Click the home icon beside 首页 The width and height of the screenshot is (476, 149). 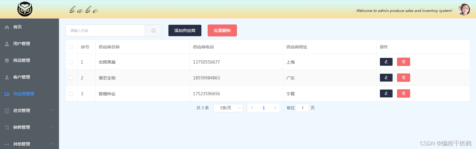tap(7, 27)
